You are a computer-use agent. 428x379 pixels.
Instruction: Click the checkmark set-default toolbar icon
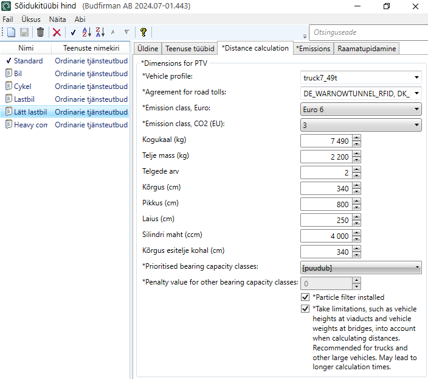pos(73,32)
